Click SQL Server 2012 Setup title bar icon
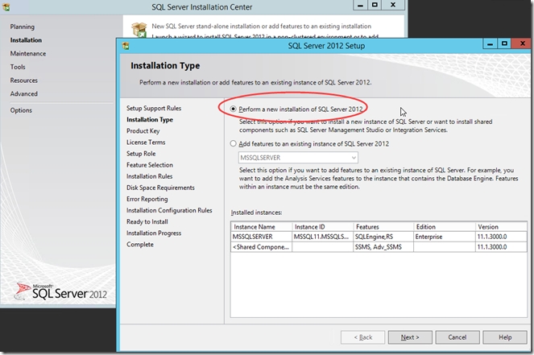The image size is (534, 355). 126,46
